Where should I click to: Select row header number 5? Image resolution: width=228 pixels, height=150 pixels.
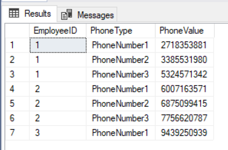point(17,103)
